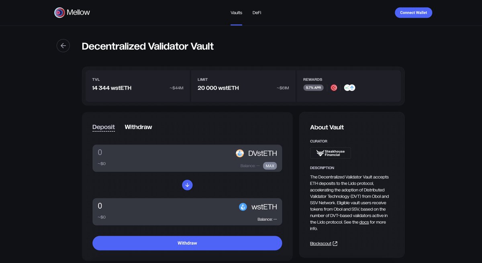This screenshot has width=482, height=263.
Task: Open the DeFi tab
Action: (x=257, y=13)
